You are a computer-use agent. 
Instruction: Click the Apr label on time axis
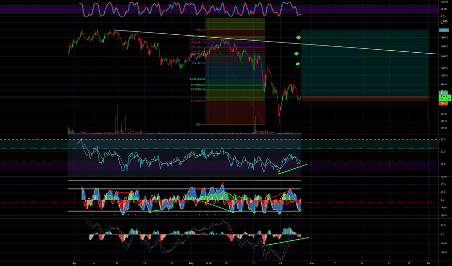[x=74, y=263]
